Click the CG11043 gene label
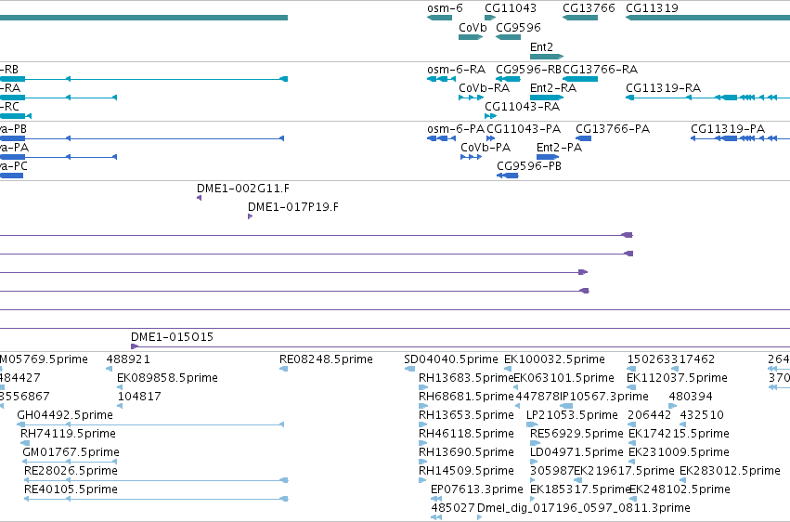790x522 pixels. tap(511, 8)
